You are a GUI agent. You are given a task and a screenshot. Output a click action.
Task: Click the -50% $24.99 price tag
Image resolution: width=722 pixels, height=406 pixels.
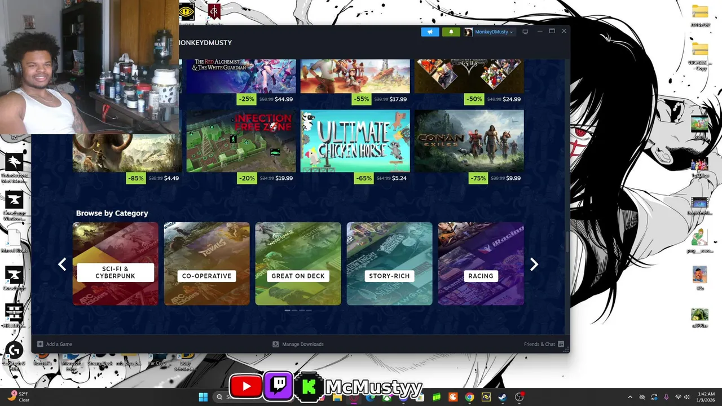point(494,99)
